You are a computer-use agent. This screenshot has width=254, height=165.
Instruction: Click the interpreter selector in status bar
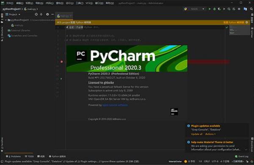click(x=238, y=161)
